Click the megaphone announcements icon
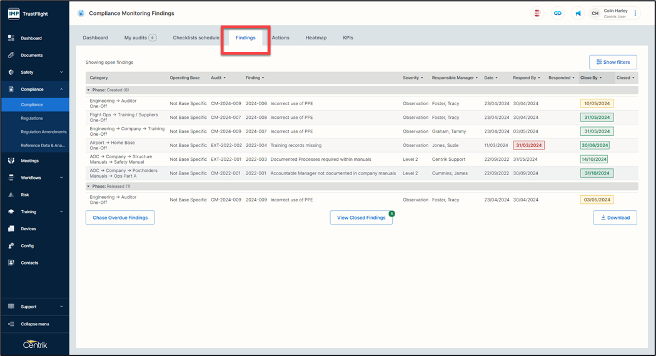 point(578,13)
